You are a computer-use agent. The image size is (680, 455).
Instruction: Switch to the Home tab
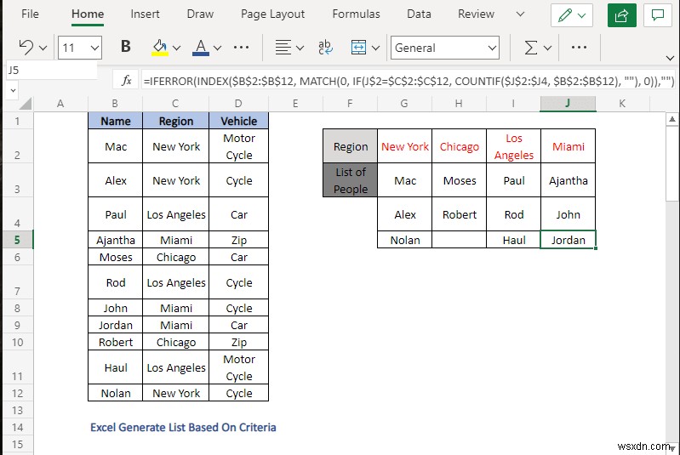point(88,14)
